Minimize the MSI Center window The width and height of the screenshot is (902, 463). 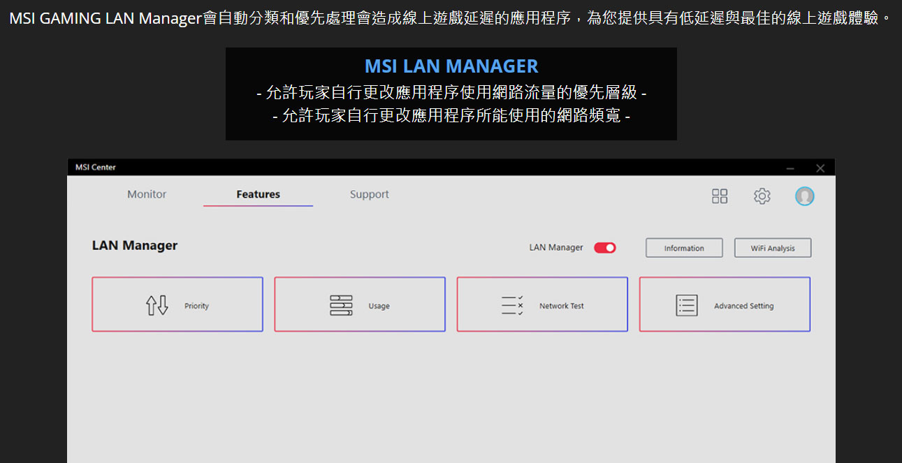click(x=790, y=168)
